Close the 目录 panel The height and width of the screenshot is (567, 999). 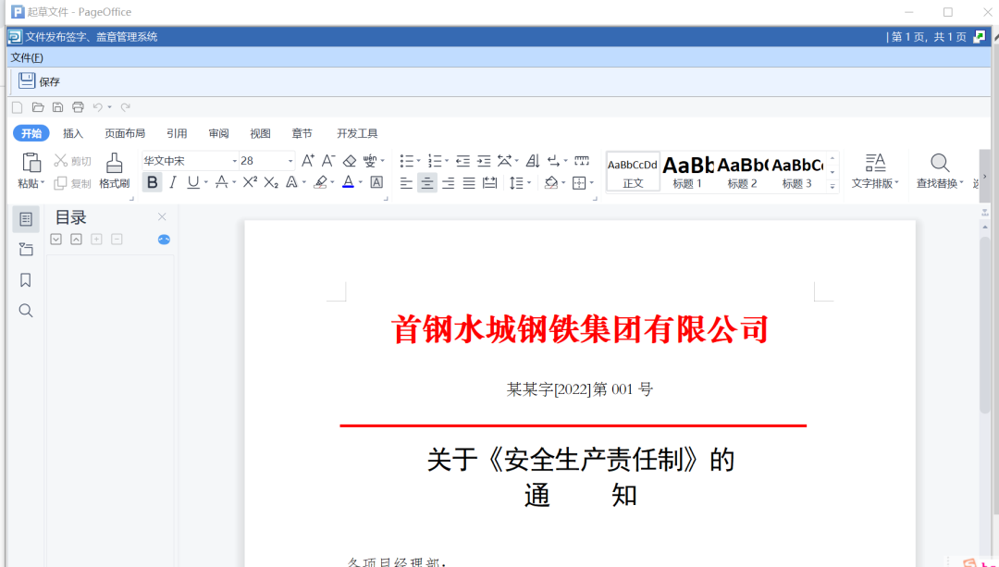(162, 216)
